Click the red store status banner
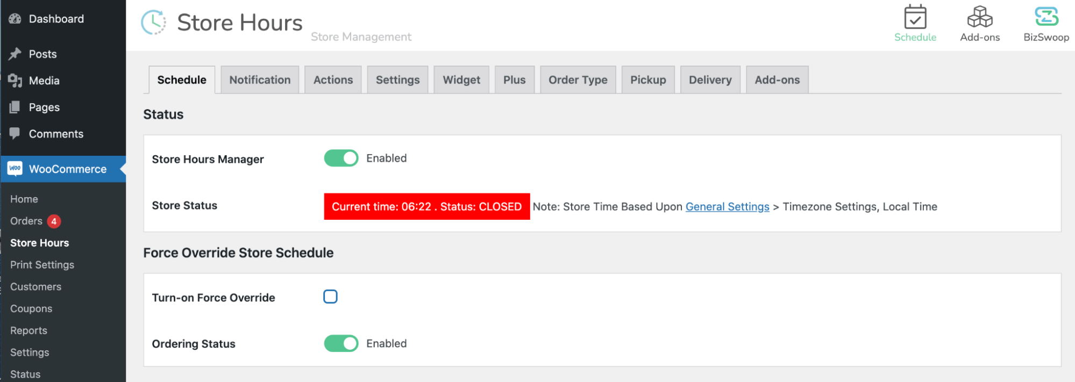The image size is (1075, 382). (x=426, y=207)
